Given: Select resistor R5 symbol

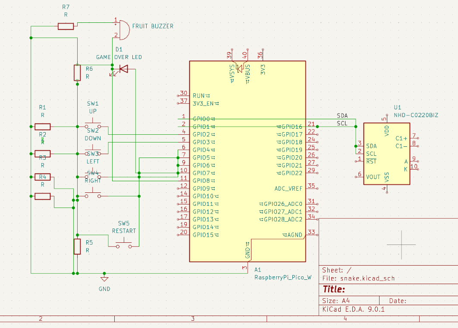Looking at the screenshot, I should tap(77, 246).
